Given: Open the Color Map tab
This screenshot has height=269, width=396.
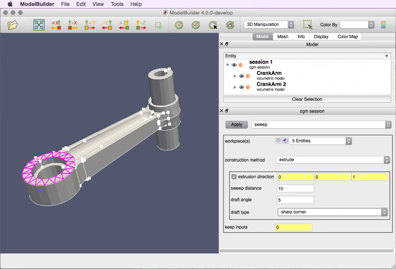Looking at the screenshot, I should pyautogui.click(x=348, y=36).
